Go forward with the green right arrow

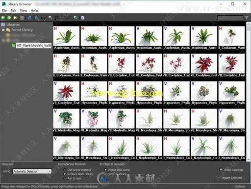coord(9,18)
